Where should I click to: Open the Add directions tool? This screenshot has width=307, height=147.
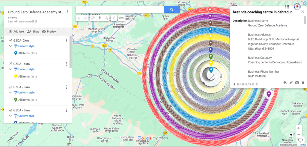click(114, 18)
